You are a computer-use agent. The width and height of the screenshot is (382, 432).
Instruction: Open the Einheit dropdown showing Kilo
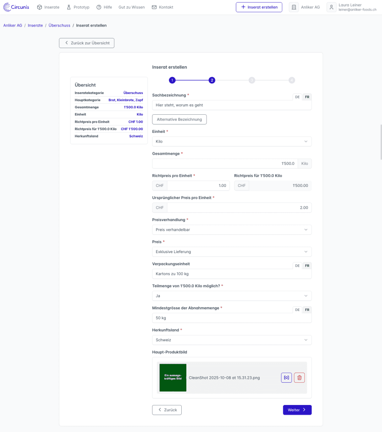(231, 142)
